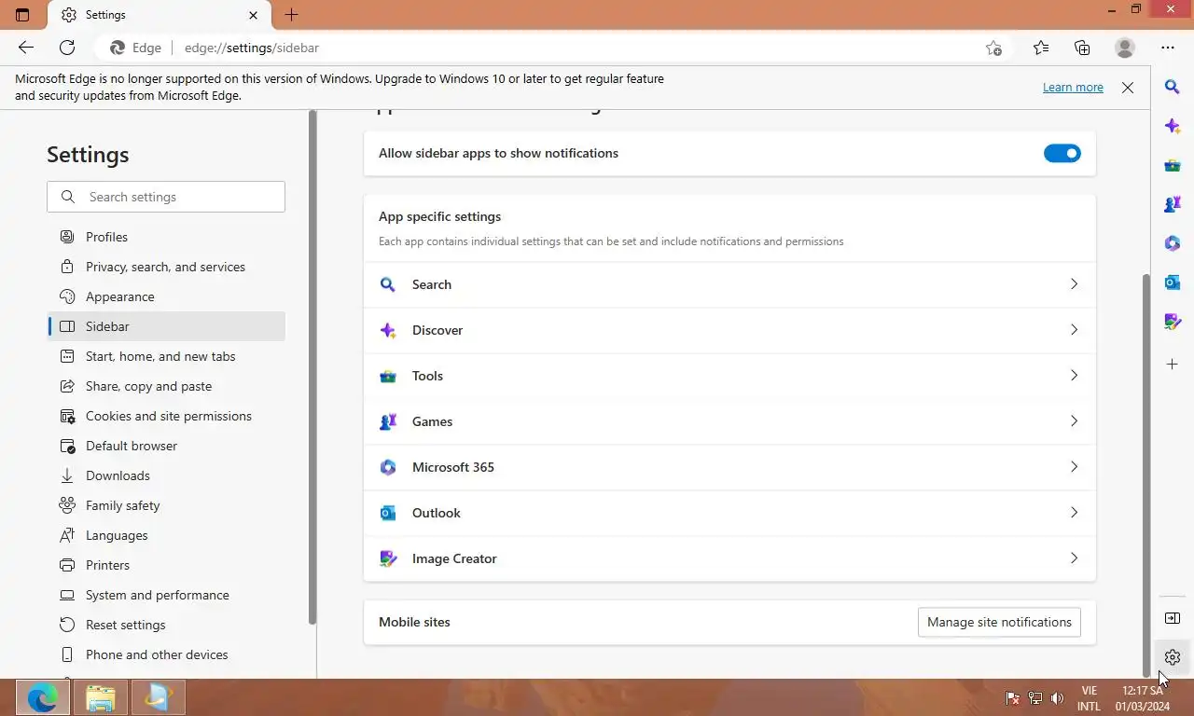Screen dimensions: 1194x716
Task: Turn off sidebar app notifications toggle
Action: (x=1062, y=153)
